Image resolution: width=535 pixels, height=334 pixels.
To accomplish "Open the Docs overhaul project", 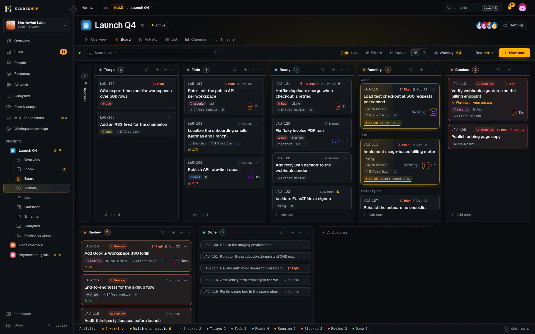I will [x=37, y=245].
